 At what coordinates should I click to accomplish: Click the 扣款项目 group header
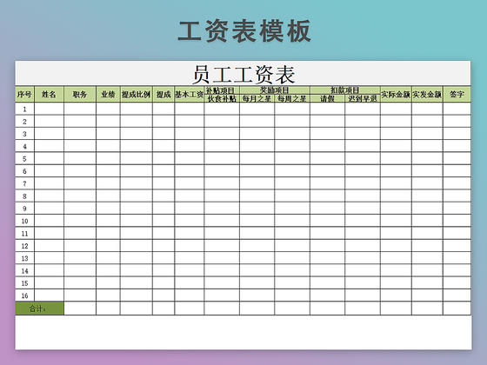[345, 90]
